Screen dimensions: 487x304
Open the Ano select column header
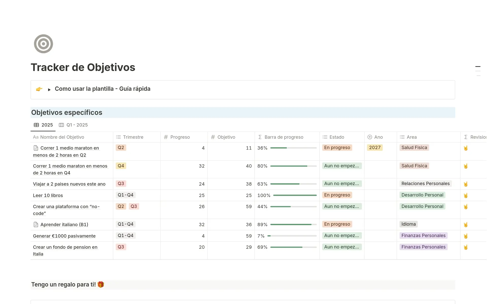pos(378,137)
